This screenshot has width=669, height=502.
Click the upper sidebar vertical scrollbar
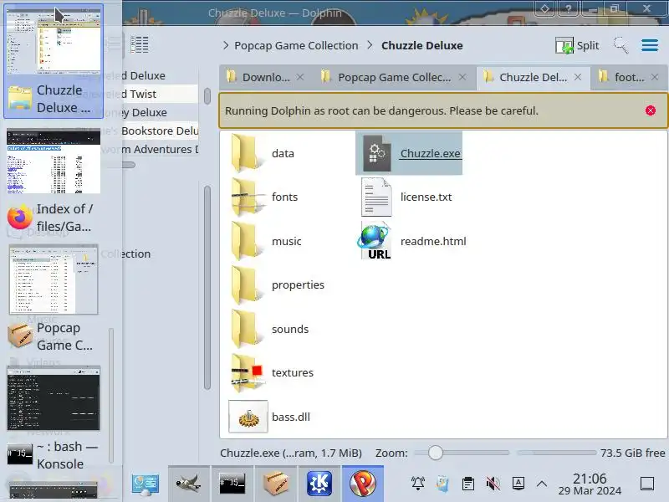coord(207,96)
